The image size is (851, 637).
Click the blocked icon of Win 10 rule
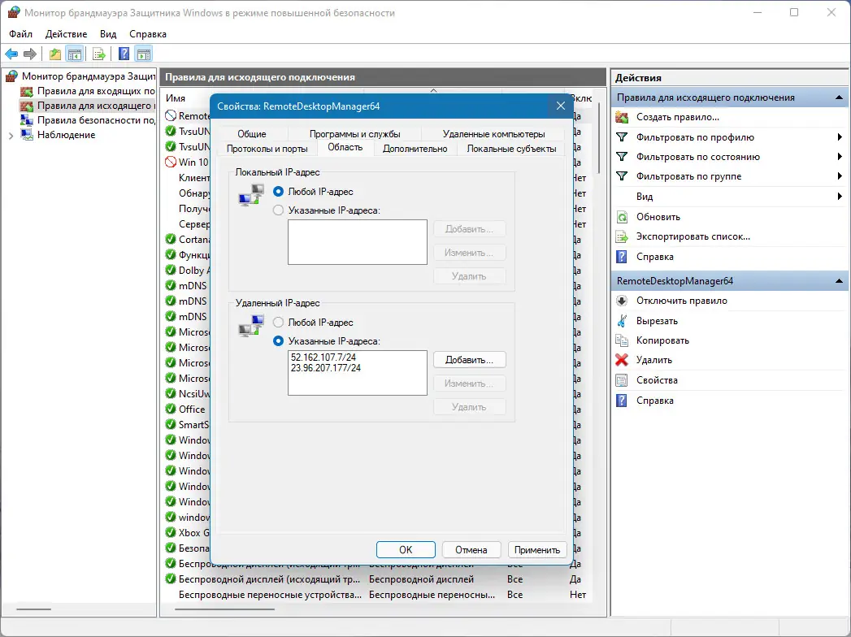[171, 162]
